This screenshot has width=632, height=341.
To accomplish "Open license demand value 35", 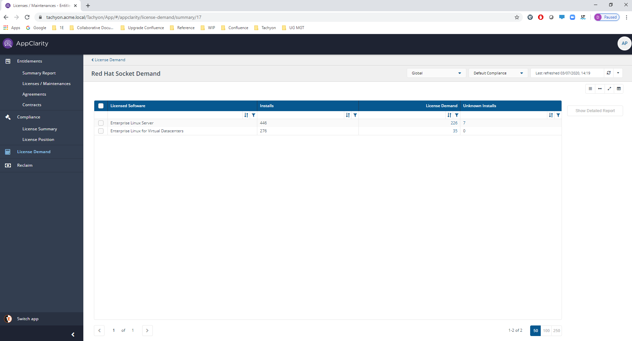I will point(455,131).
